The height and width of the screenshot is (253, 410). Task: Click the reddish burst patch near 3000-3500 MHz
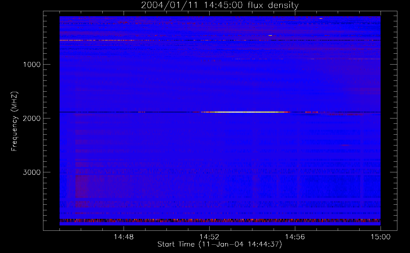(x=82, y=186)
